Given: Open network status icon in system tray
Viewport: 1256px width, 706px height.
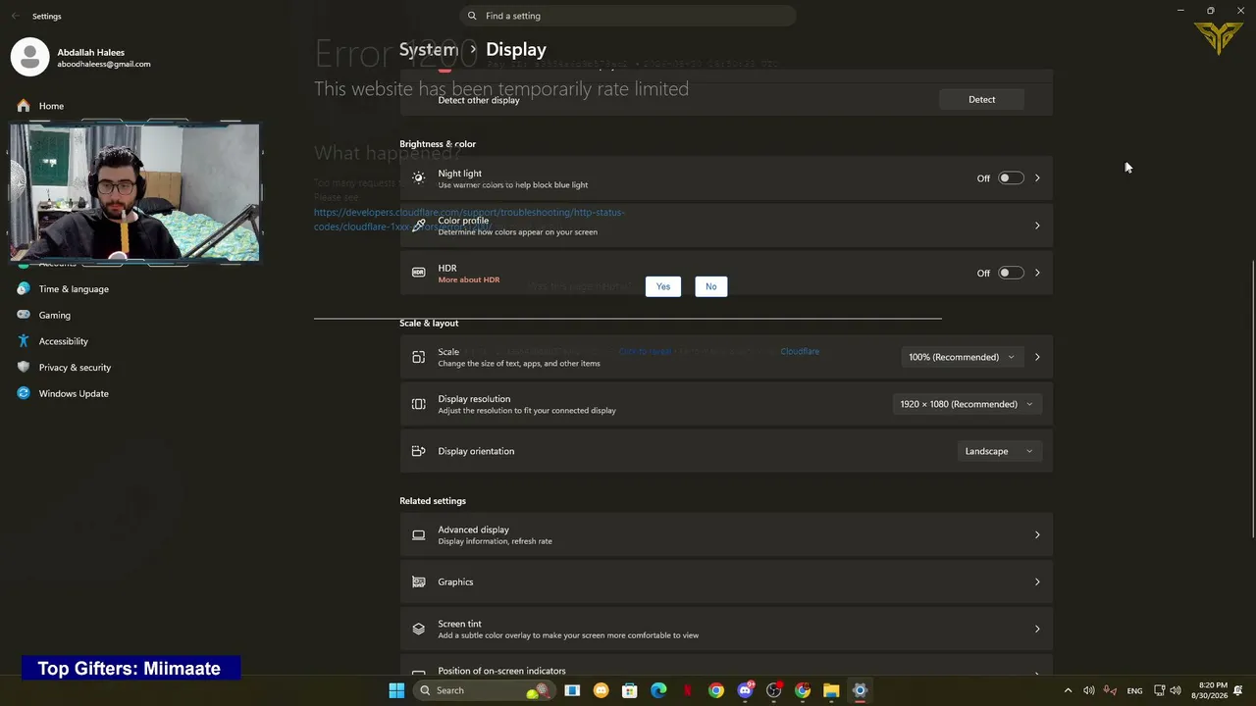Looking at the screenshot, I should [1160, 690].
